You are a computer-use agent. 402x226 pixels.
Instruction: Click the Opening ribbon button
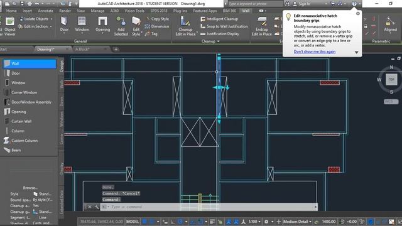(102, 25)
